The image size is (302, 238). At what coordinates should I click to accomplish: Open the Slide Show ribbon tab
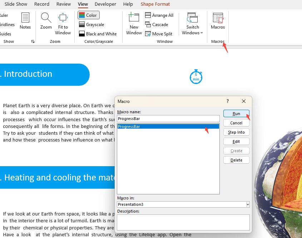click(x=16, y=4)
